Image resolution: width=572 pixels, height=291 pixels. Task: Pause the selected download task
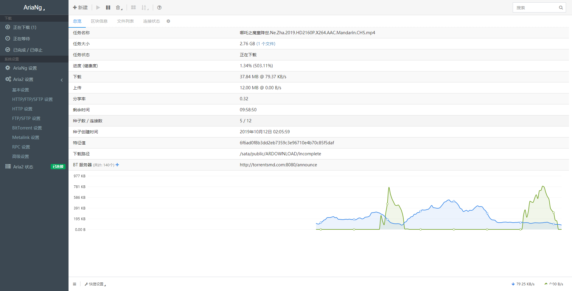click(x=108, y=7)
